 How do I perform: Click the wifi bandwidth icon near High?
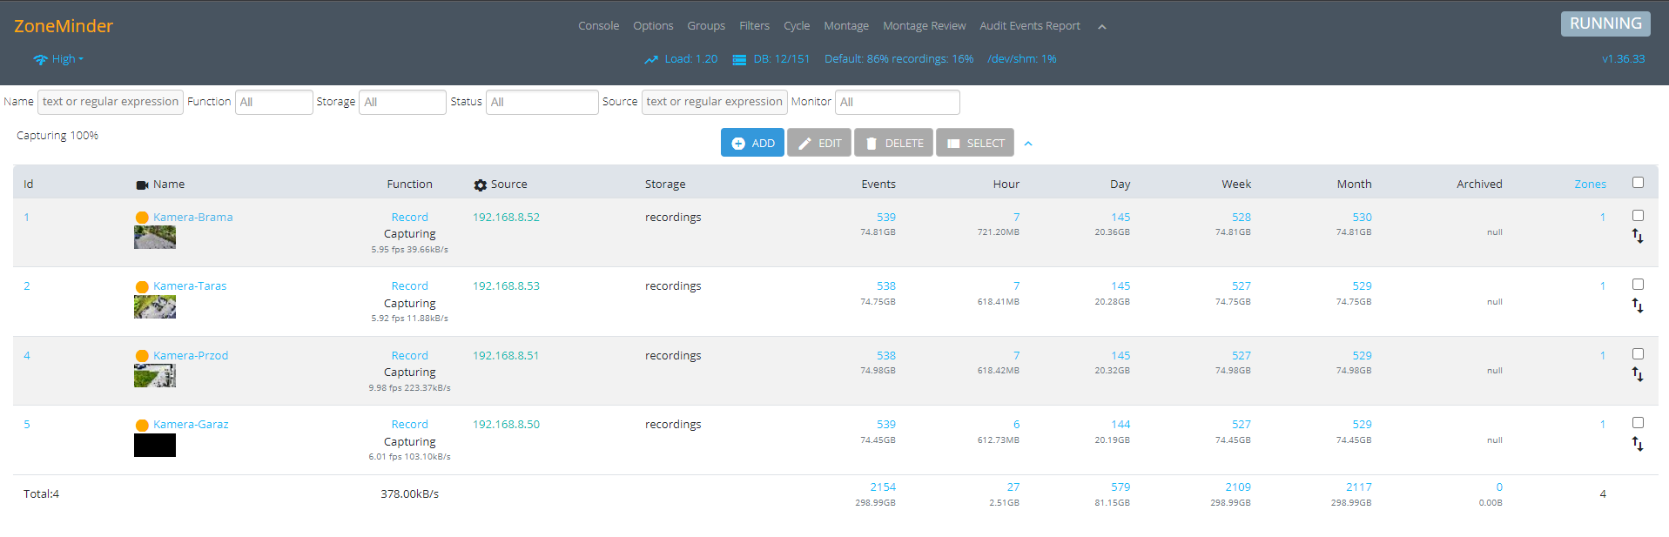(40, 60)
